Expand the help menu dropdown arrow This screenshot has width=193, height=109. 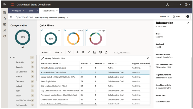click(x=190, y=5)
